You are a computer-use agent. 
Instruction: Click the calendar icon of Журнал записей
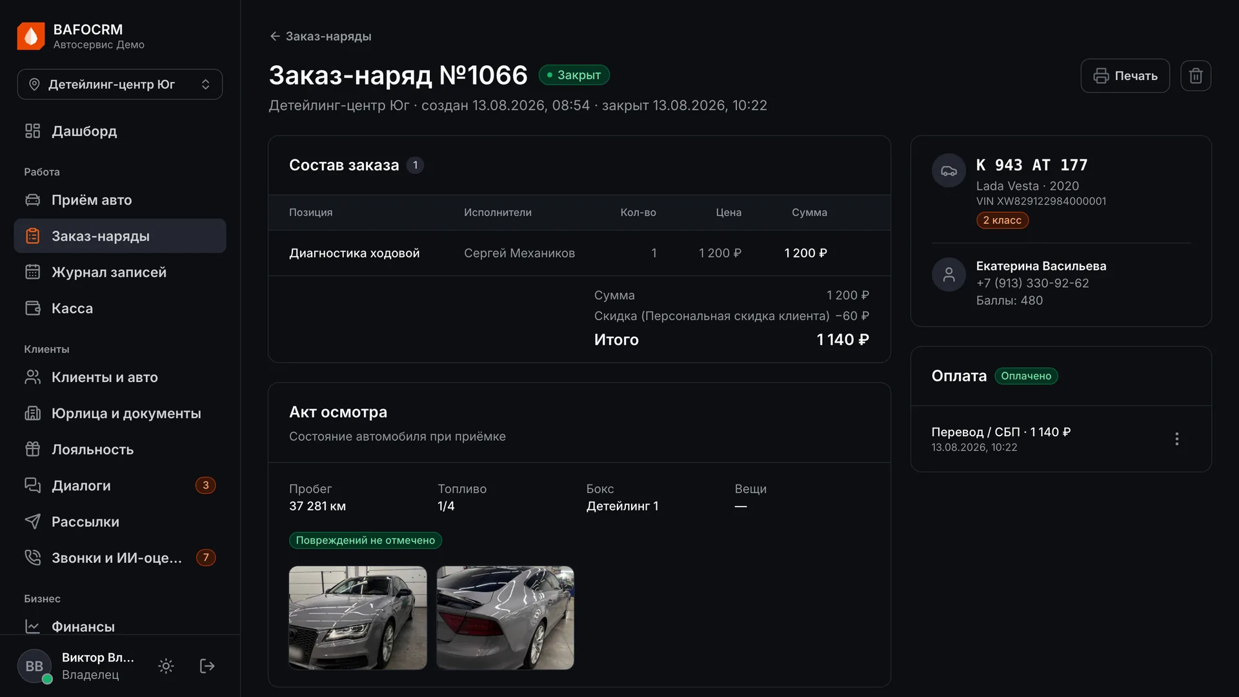click(32, 272)
